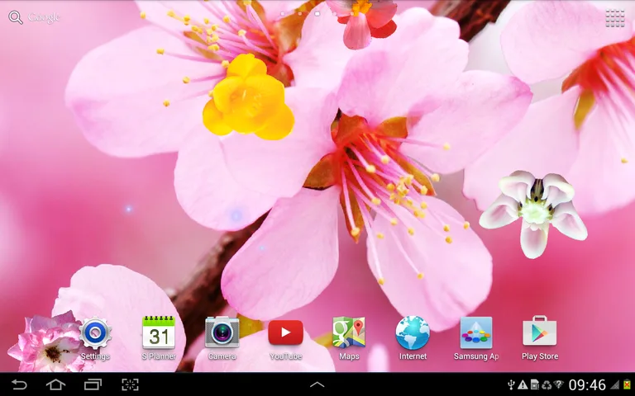Tap the Google search magnifier icon
Screen dimensions: 635x396
[16, 17]
